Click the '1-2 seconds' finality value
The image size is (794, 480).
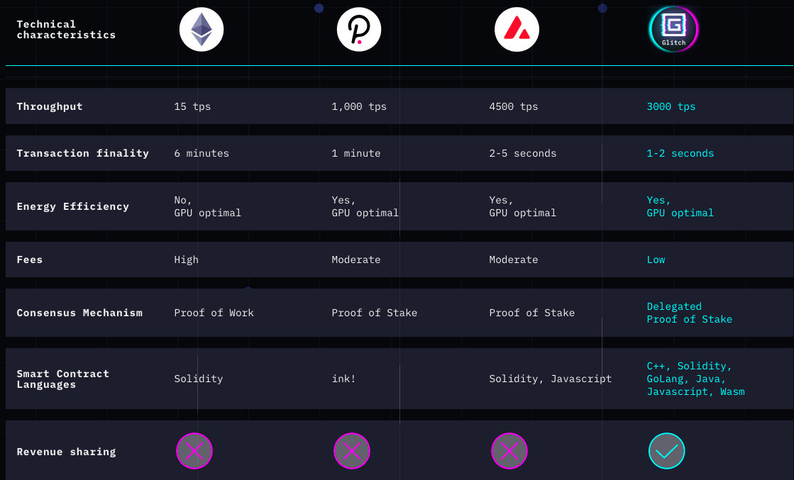pos(680,152)
